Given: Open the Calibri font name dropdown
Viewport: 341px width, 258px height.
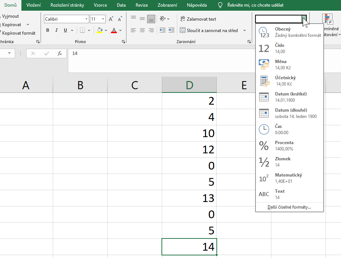Looking at the screenshot, I should click(87, 19).
